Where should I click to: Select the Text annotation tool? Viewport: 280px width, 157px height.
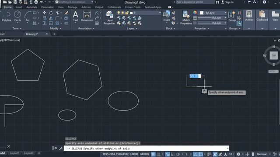76,16
